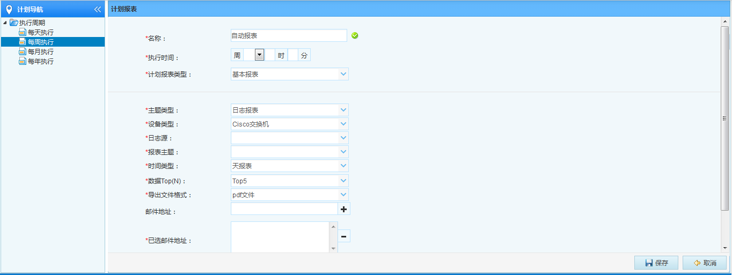
Task: Collapse the 执行周期 tree node
Action: (5, 23)
